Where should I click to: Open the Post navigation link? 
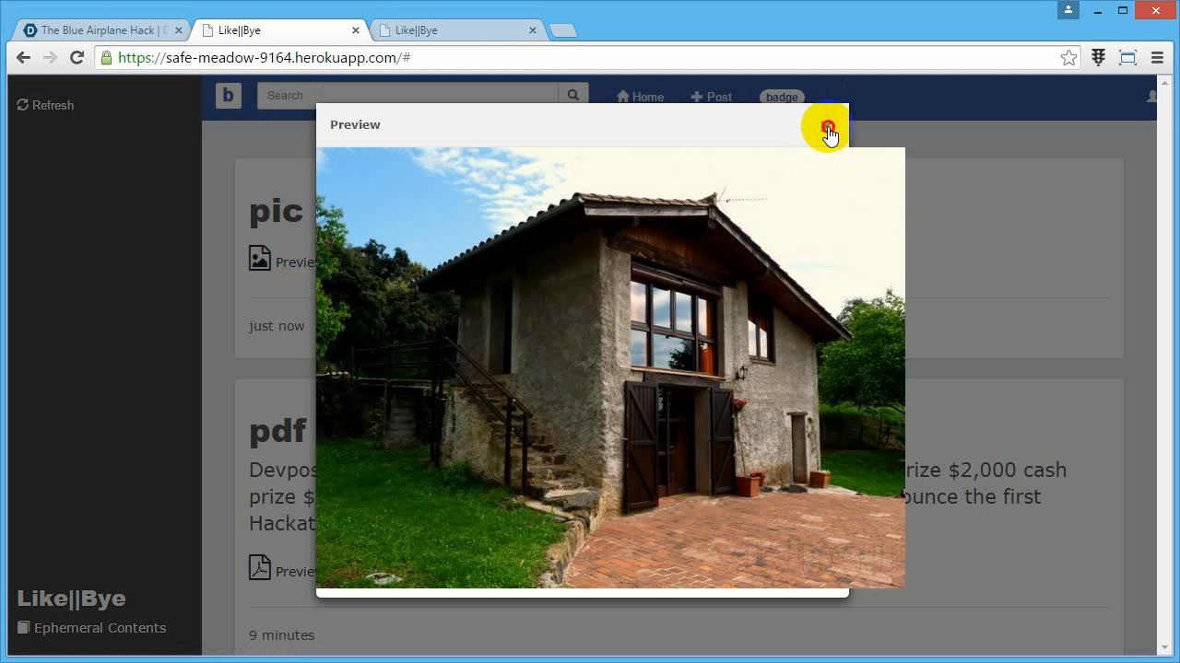(711, 97)
